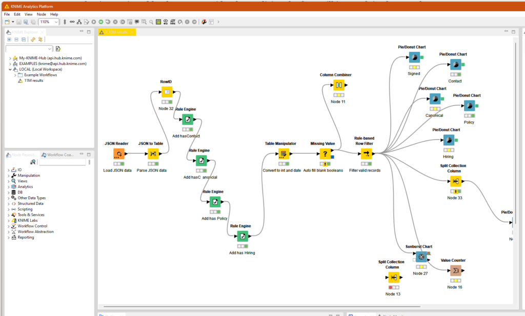Select the 11M results workflow in Explorer
The height and width of the screenshot is (316, 525).
tap(33, 80)
